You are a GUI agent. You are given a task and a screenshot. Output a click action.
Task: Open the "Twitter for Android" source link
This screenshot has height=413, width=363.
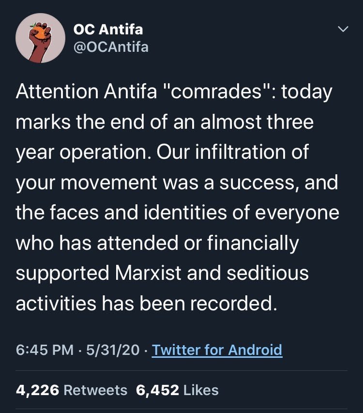point(217,350)
